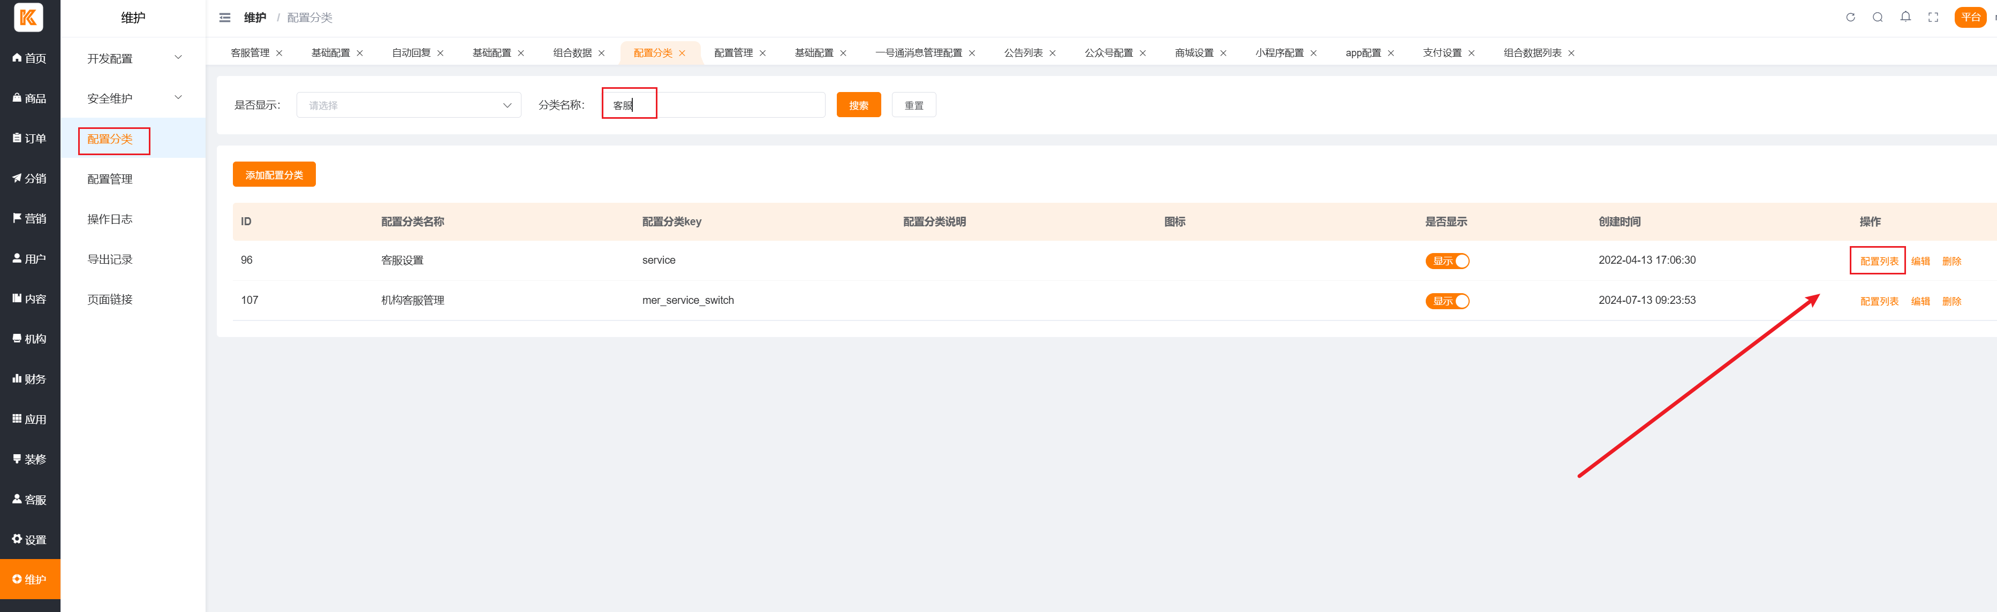Open the search magnifier icon
The image size is (1997, 612).
1878,17
